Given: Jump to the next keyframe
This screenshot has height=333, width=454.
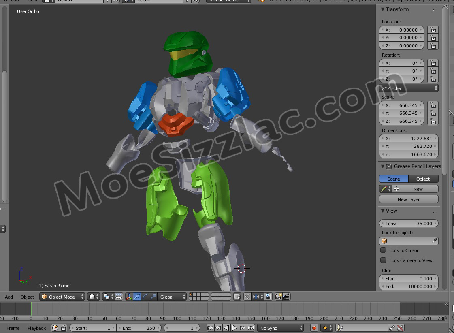Looking at the screenshot, I should [x=243, y=328].
